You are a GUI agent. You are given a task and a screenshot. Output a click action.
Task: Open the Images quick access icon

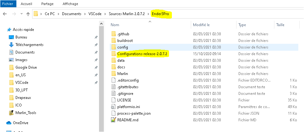click(11, 60)
